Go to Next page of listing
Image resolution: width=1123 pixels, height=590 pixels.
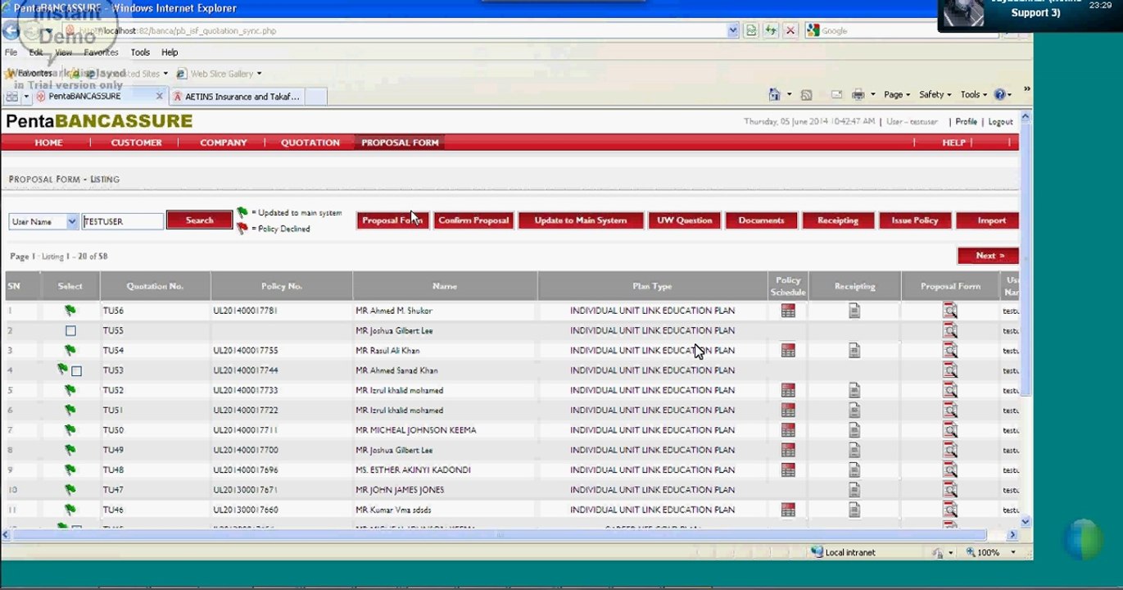coord(988,256)
